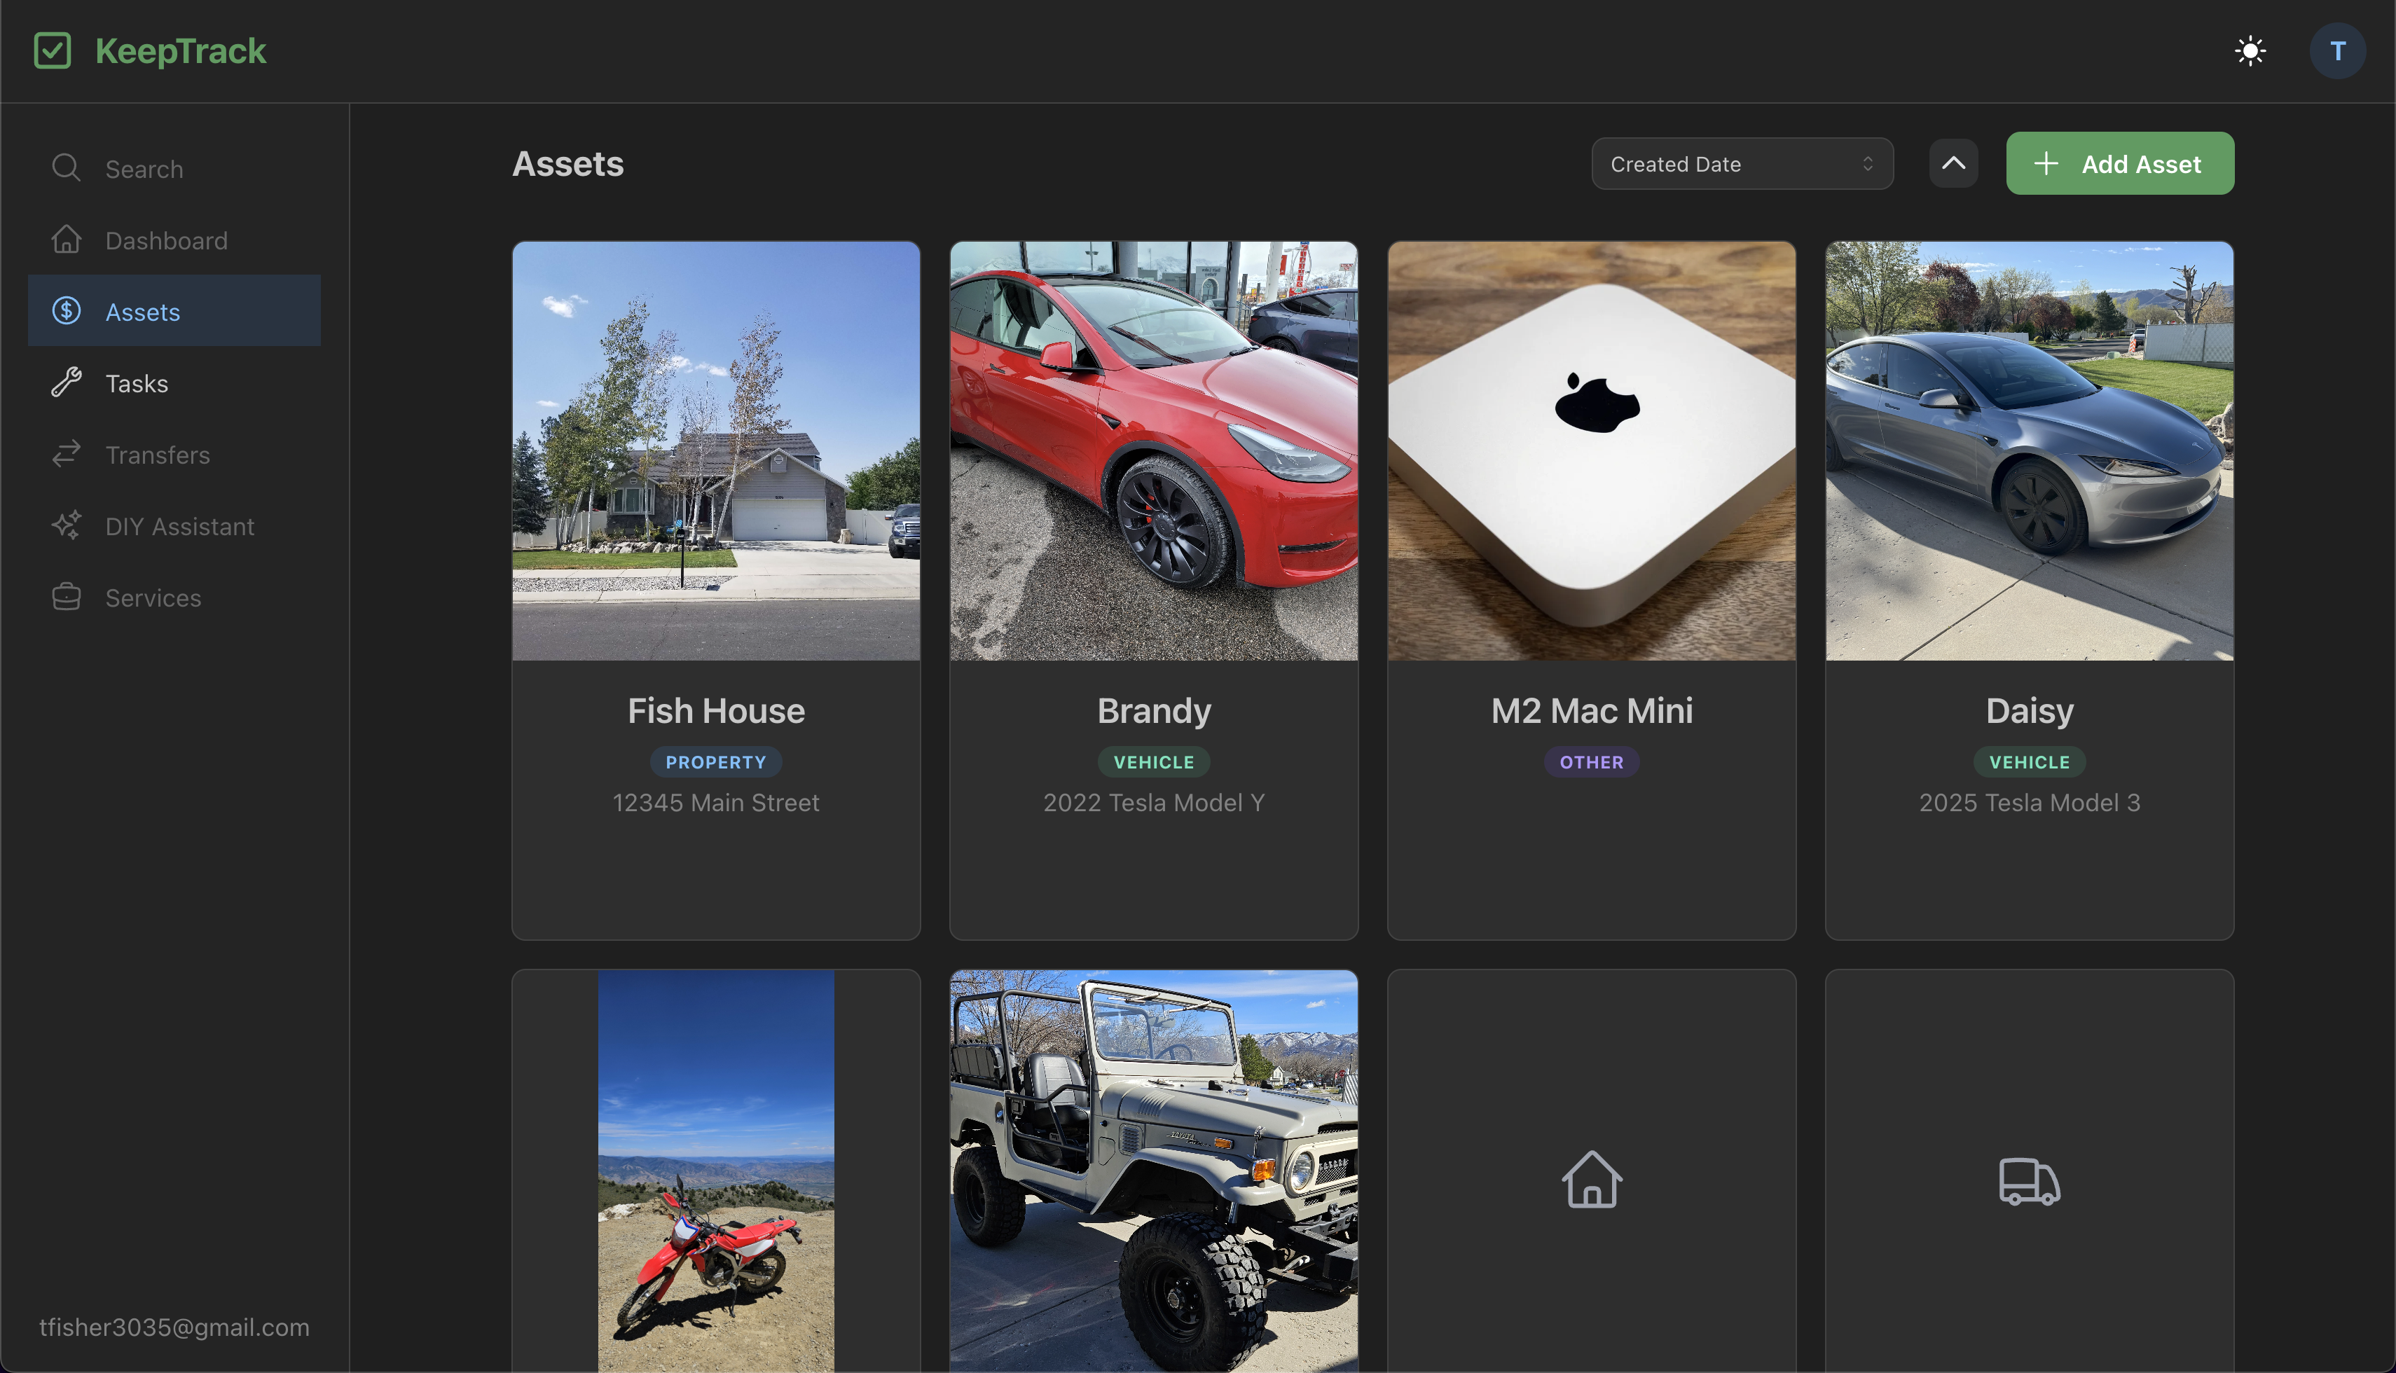Open Search from the sidebar
The image size is (2396, 1373).
tap(144, 169)
